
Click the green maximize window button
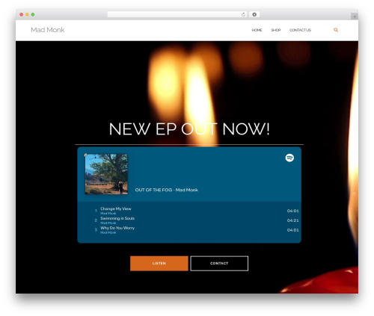(x=33, y=14)
